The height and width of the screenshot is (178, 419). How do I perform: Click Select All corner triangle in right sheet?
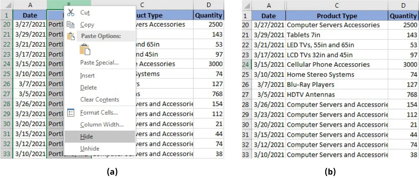point(247,5)
